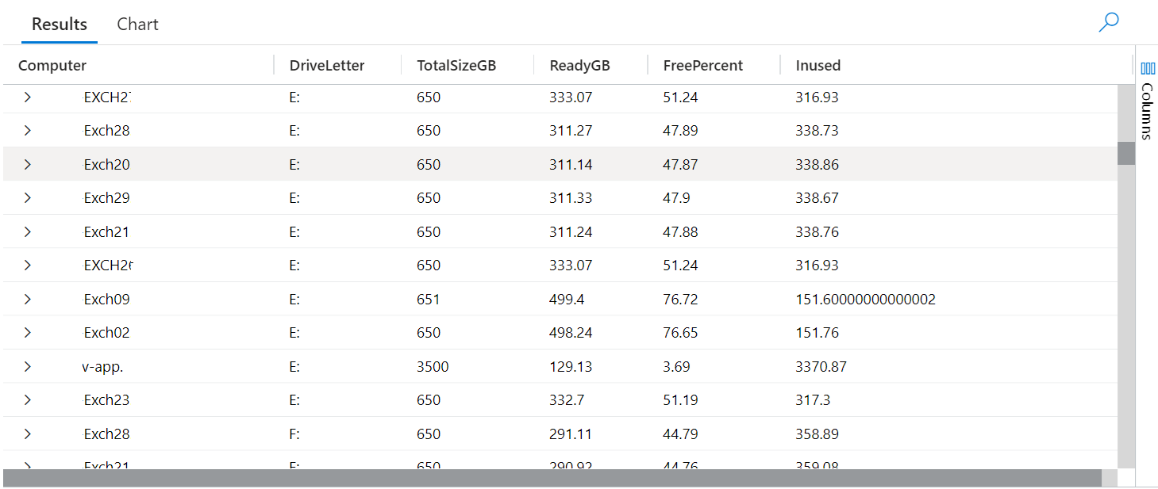The width and height of the screenshot is (1158, 489).
Task: Click the Inused value 151.76
Action: (817, 333)
